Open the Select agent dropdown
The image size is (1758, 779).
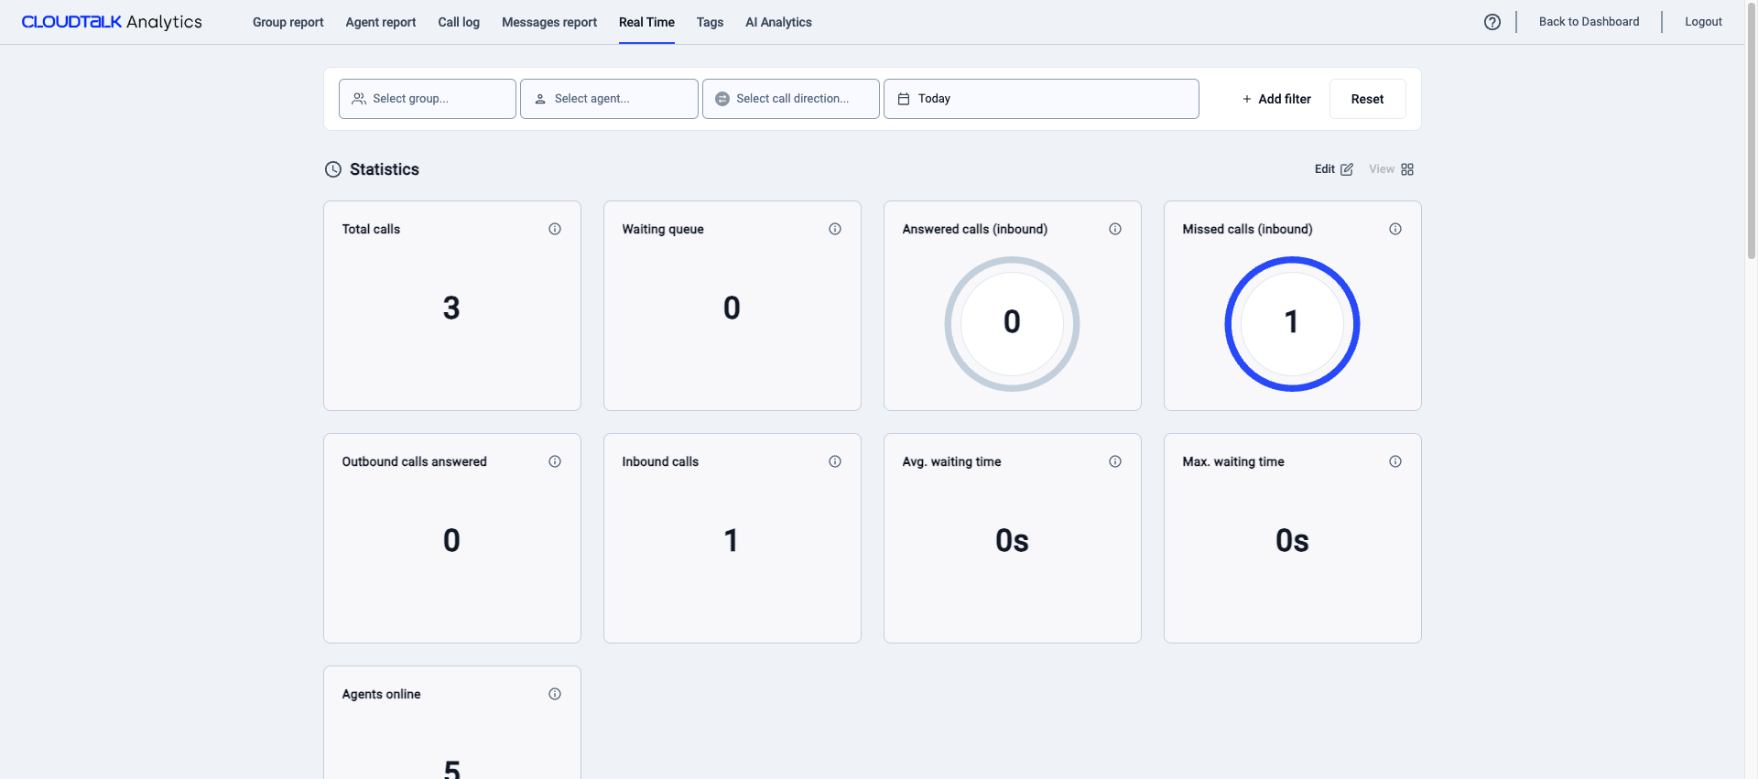coord(609,99)
